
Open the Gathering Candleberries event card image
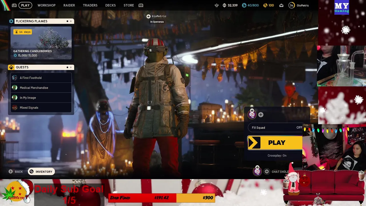coord(41,43)
